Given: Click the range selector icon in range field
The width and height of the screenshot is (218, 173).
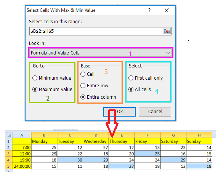Looking at the screenshot, I should (x=167, y=31).
